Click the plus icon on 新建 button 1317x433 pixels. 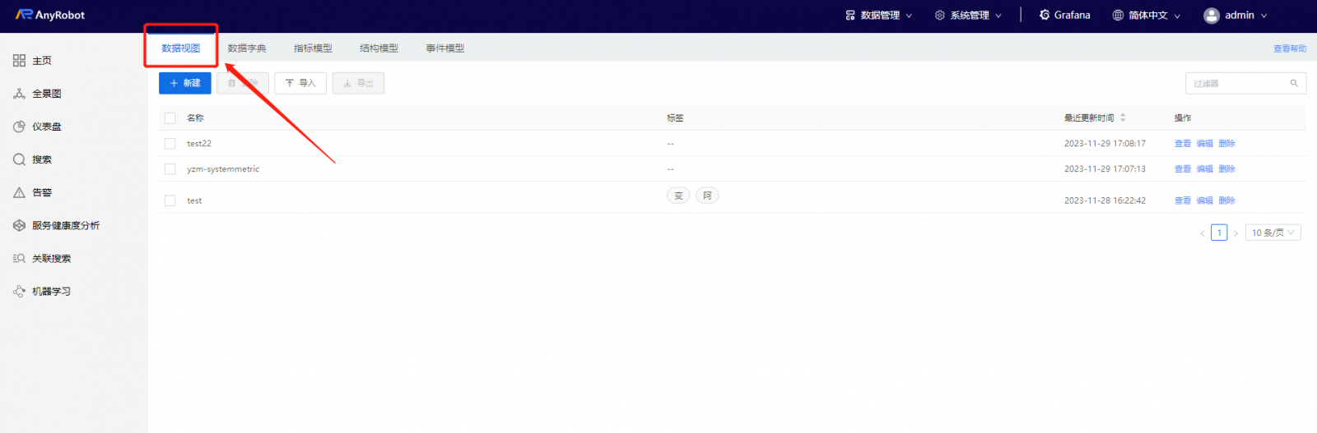(x=174, y=83)
